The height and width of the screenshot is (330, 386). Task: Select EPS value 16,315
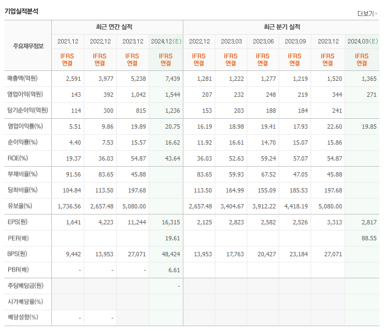171,223
